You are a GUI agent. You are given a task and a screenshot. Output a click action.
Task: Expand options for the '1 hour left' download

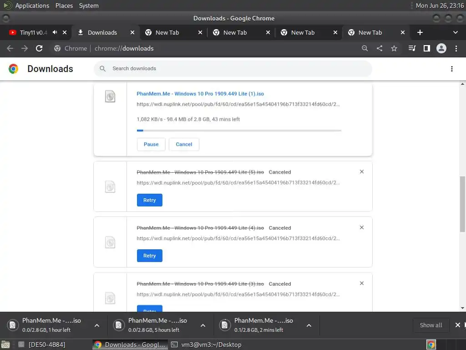click(x=97, y=325)
